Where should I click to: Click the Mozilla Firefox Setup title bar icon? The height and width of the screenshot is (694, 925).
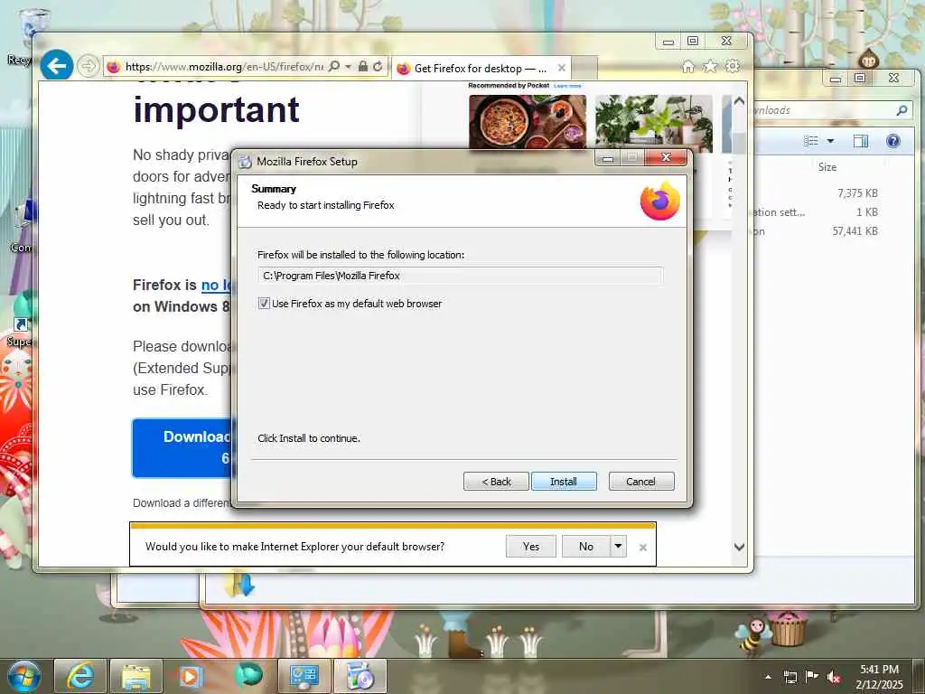[245, 161]
